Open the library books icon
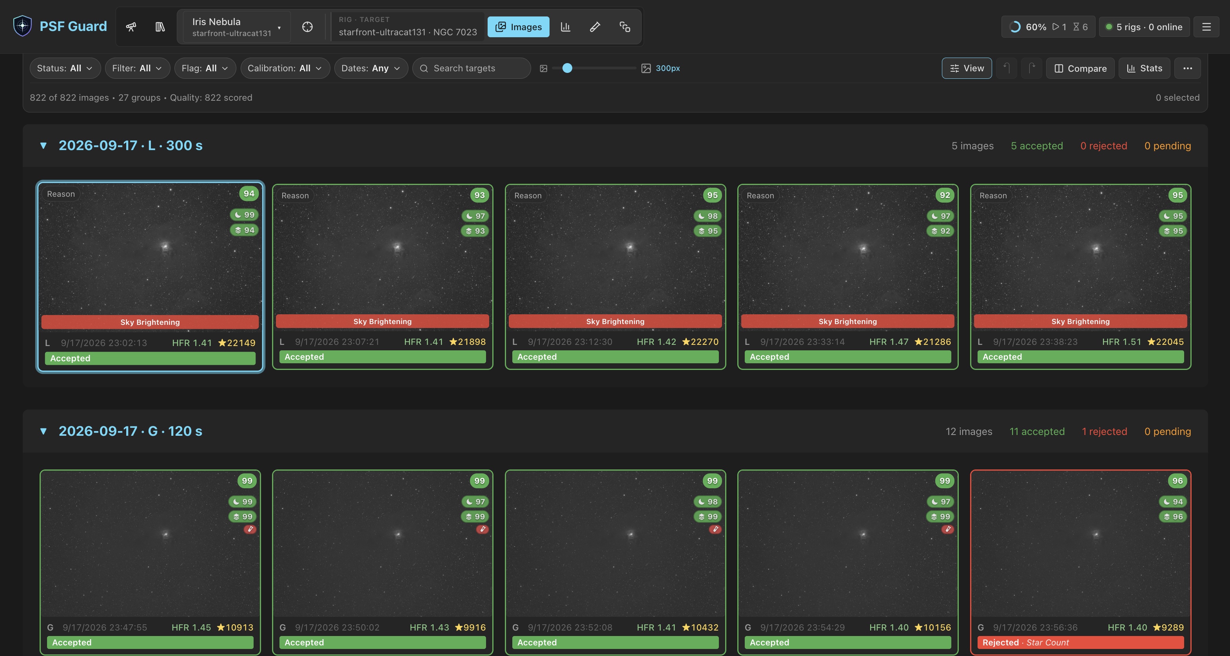1230x656 pixels. click(x=160, y=27)
